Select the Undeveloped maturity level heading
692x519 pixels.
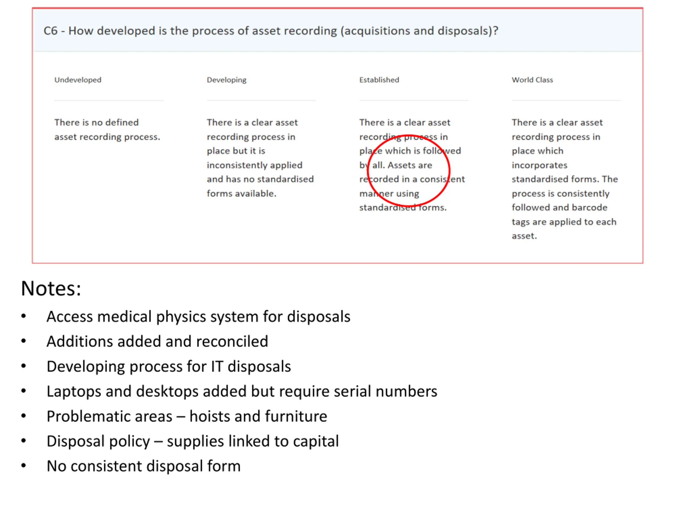tap(78, 80)
